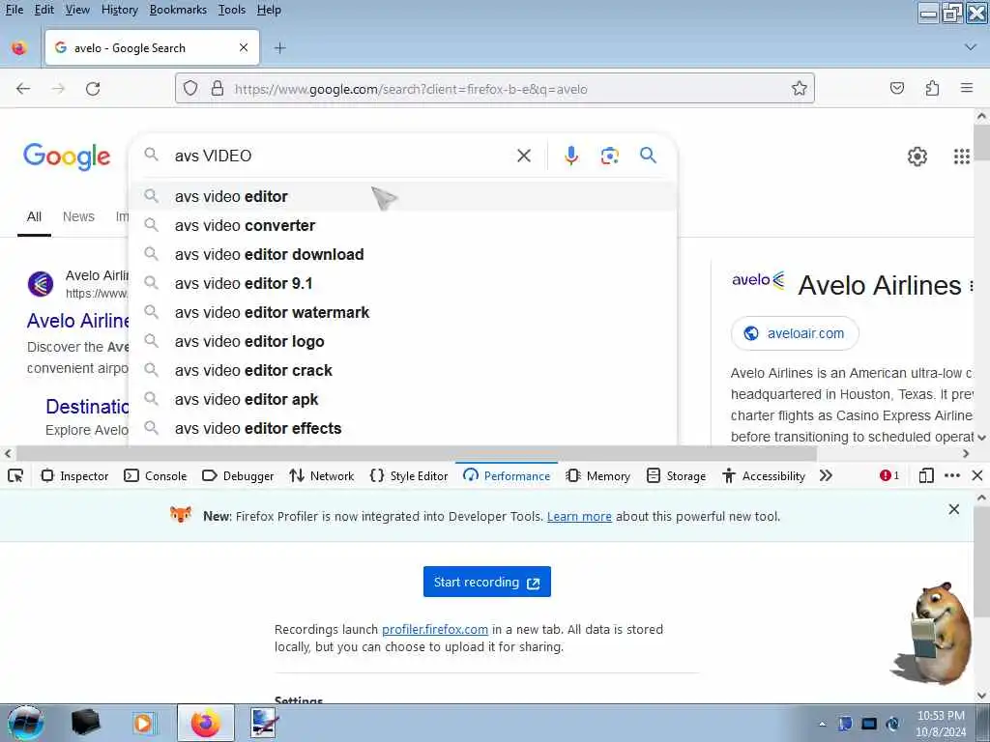
Task: Open DevTools customize three-dots menu
Action: click(x=952, y=475)
